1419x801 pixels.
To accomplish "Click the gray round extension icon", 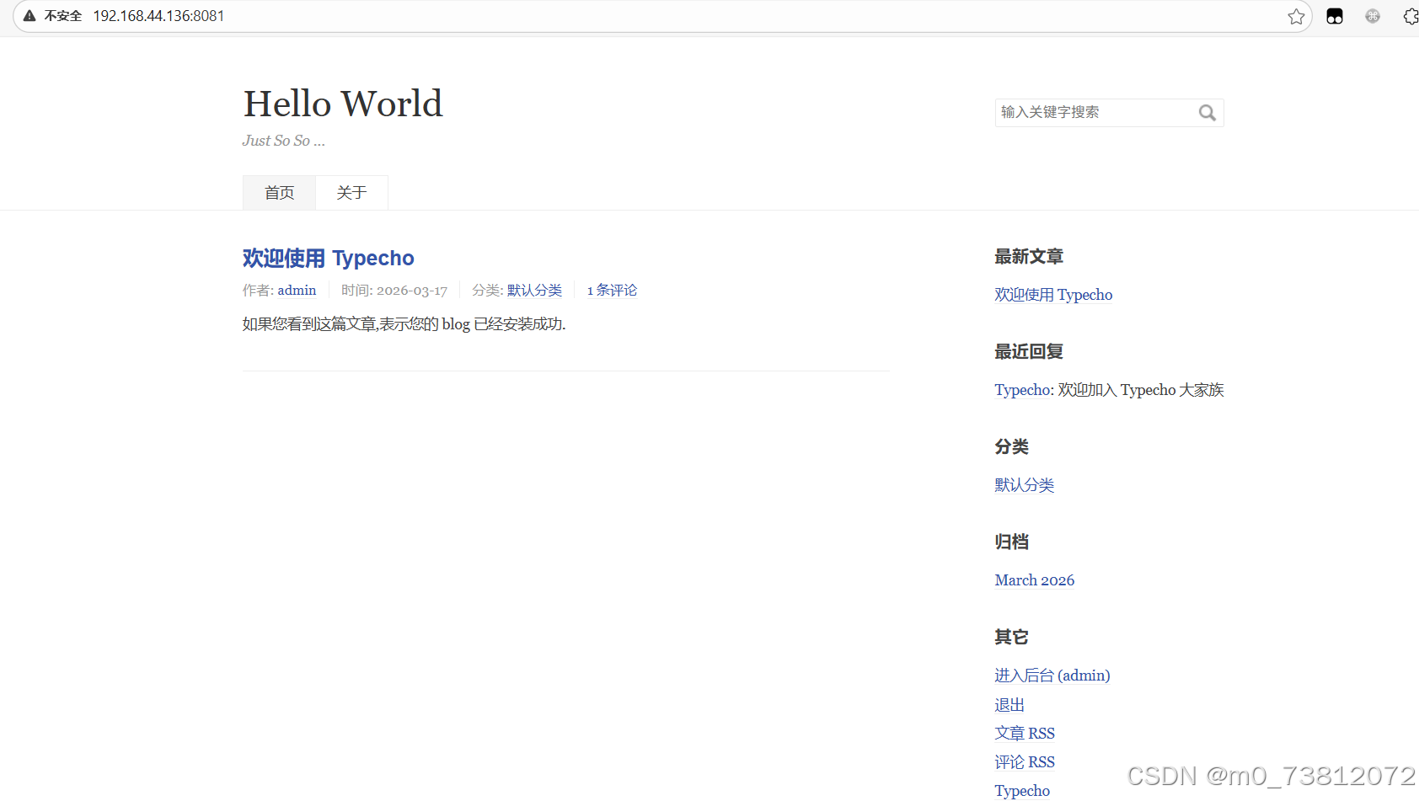I will (1373, 16).
